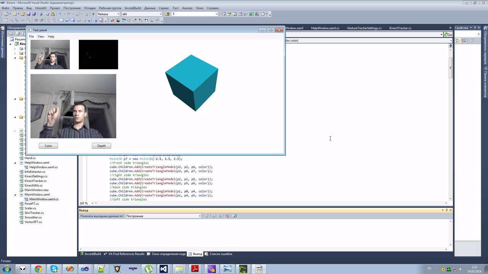Open Adobe Reader from the taskbar
This screenshot has height=274, width=488.
pos(195,269)
